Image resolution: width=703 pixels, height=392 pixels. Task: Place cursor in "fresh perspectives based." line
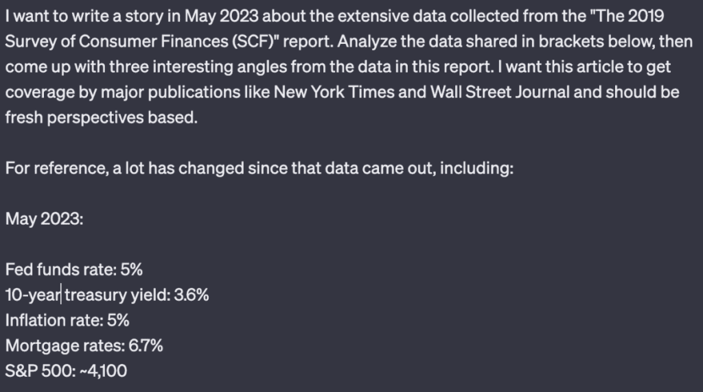click(102, 118)
